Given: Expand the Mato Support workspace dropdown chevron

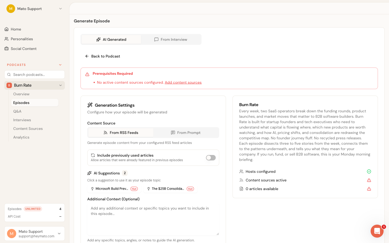Looking at the screenshot, I should [61, 9].
